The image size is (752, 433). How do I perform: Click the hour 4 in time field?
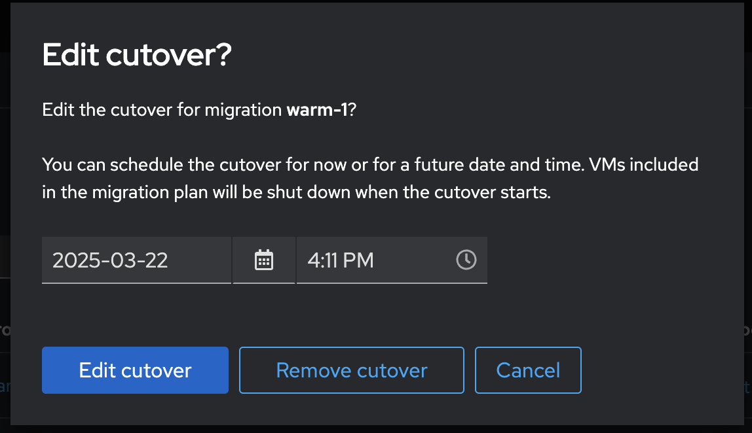click(x=312, y=260)
